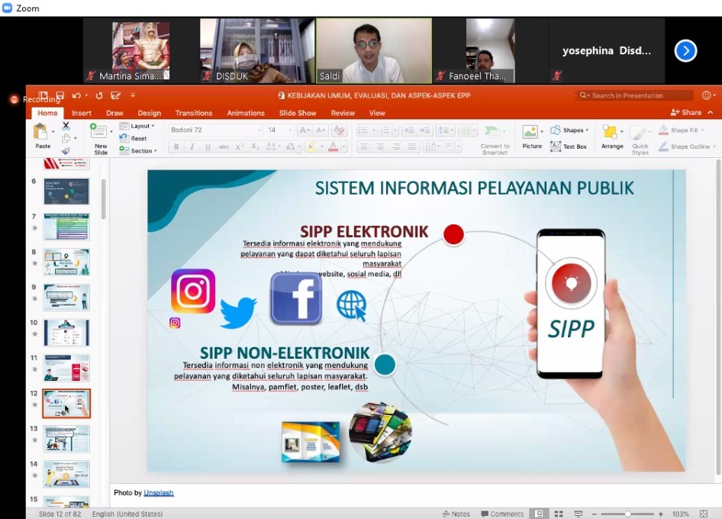Click the Center align icon
This screenshot has height=519, width=722.
[380, 147]
